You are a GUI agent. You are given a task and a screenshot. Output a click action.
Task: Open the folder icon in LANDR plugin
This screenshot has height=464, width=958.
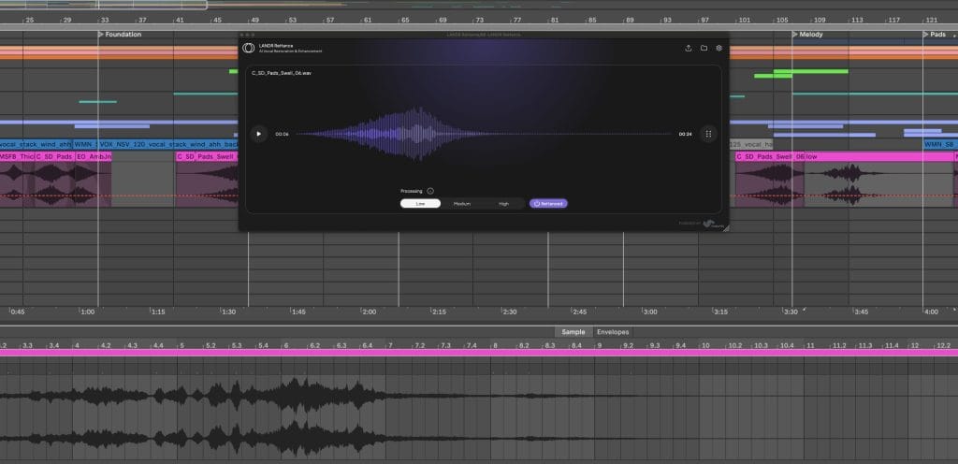pyautogui.click(x=704, y=48)
